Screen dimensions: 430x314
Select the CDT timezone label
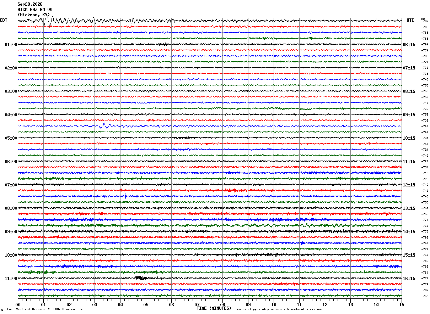click(4, 20)
